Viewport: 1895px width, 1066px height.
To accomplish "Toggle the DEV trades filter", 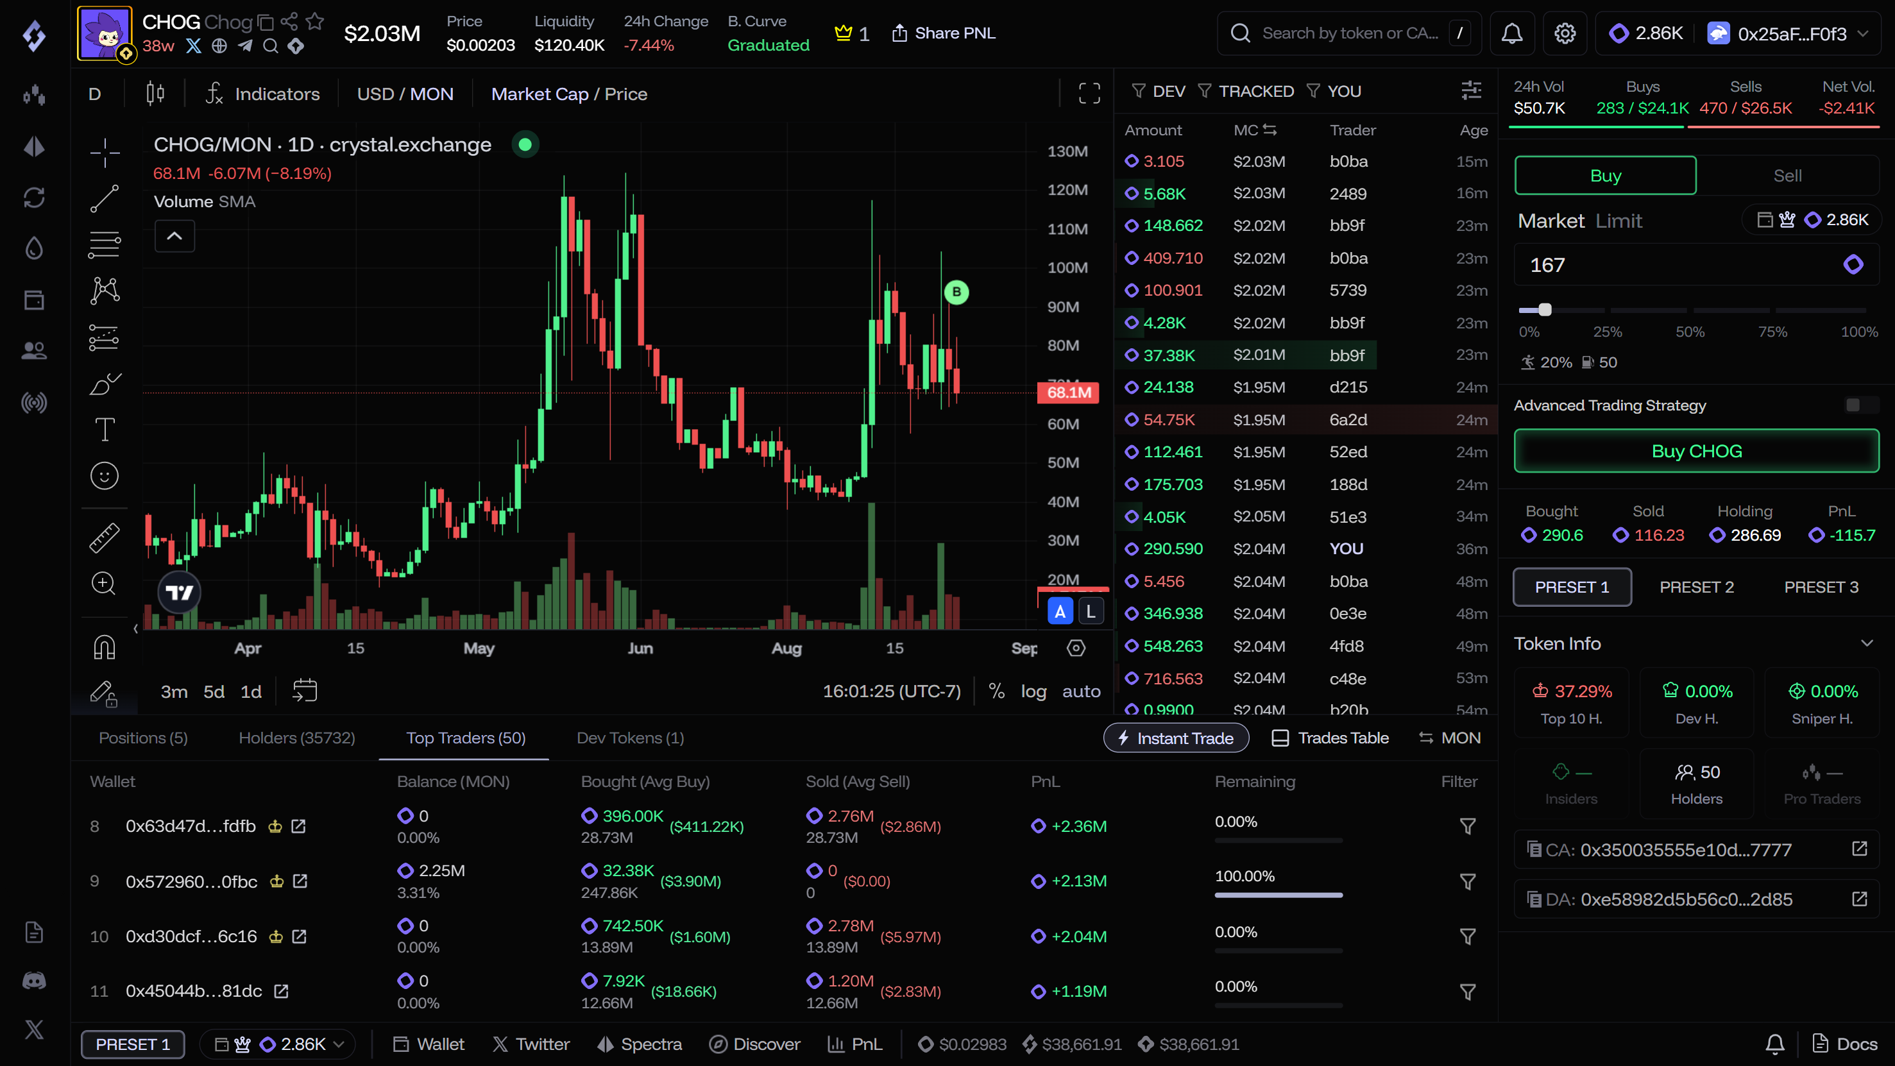I will click(x=1159, y=91).
